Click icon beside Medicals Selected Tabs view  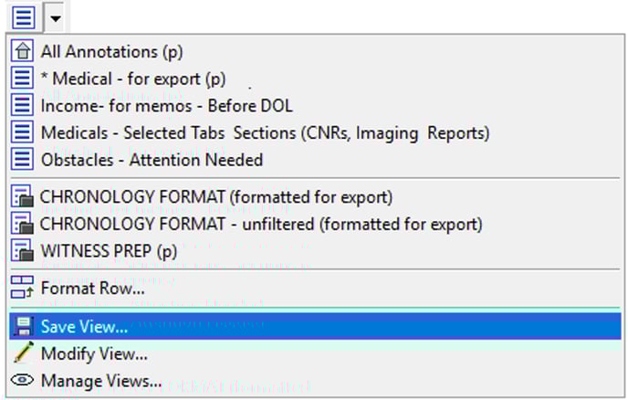(x=24, y=132)
